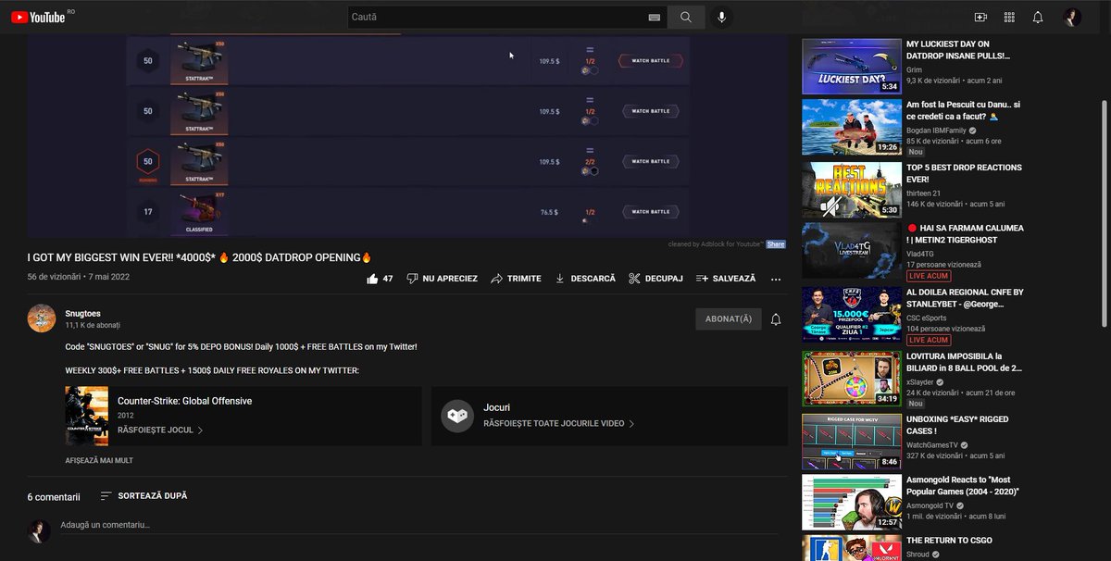The height and width of the screenshot is (561, 1111).
Task: Open the Jocuri gaming controller icon
Action: [457, 416]
